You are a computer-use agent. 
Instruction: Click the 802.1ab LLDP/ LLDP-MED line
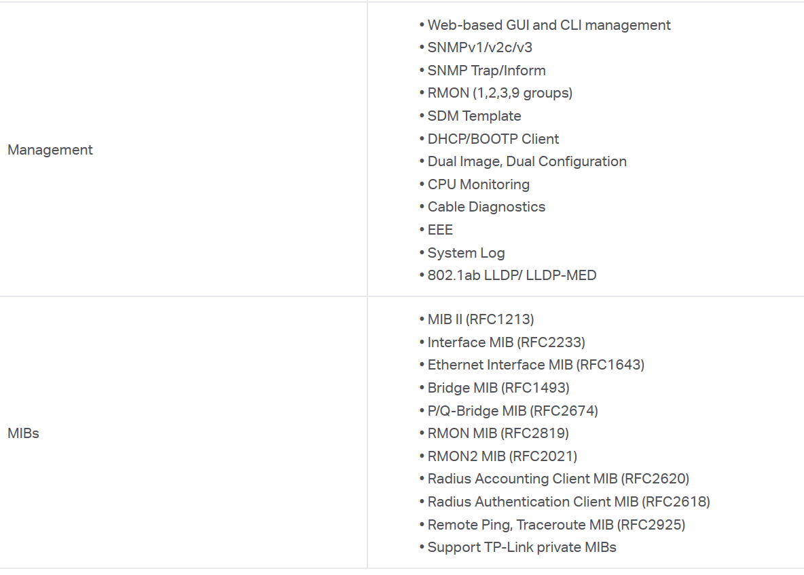512,275
